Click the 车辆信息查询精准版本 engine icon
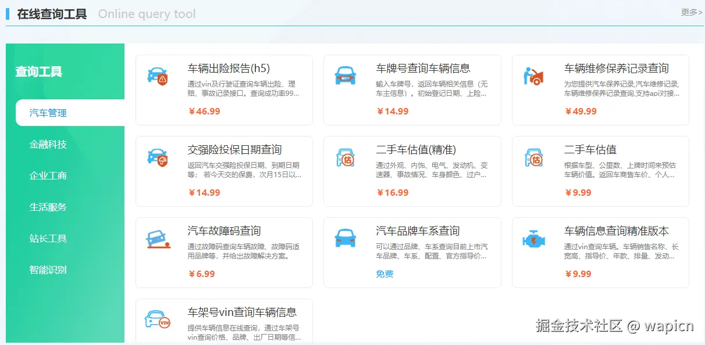The image size is (705, 345). 534,238
